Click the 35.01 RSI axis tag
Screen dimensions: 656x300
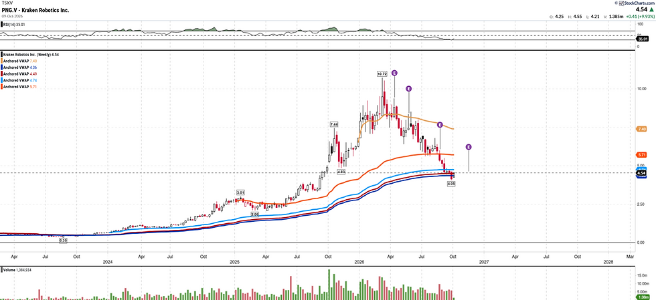tap(642, 39)
